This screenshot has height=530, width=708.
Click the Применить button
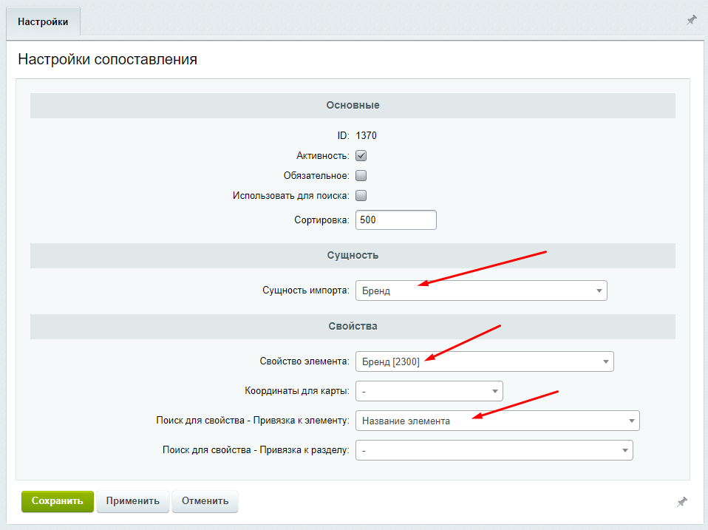pyautogui.click(x=133, y=501)
